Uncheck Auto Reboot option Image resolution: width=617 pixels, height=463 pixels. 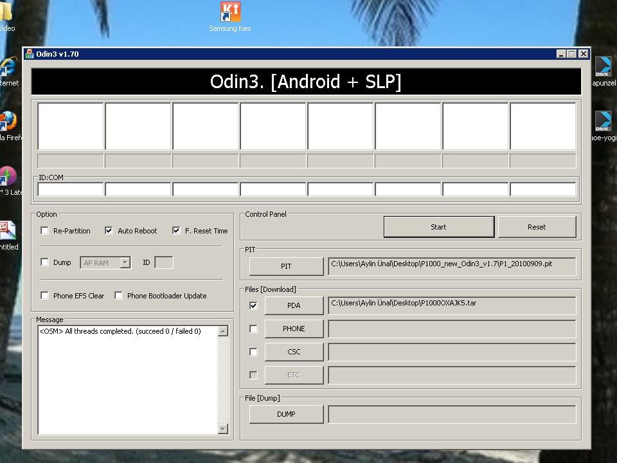(x=109, y=231)
